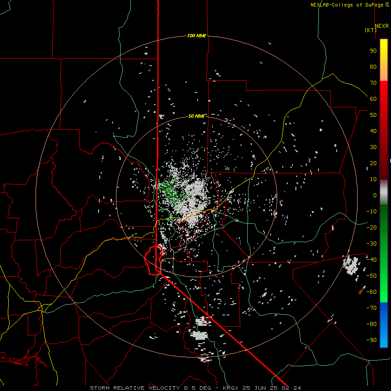Screen dimensions: 391x391
Task: Click the -30 value on the scale
Action: 371,244
